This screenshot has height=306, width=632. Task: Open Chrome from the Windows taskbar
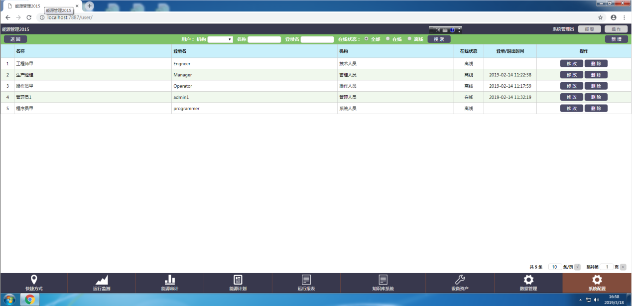point(30,300)
